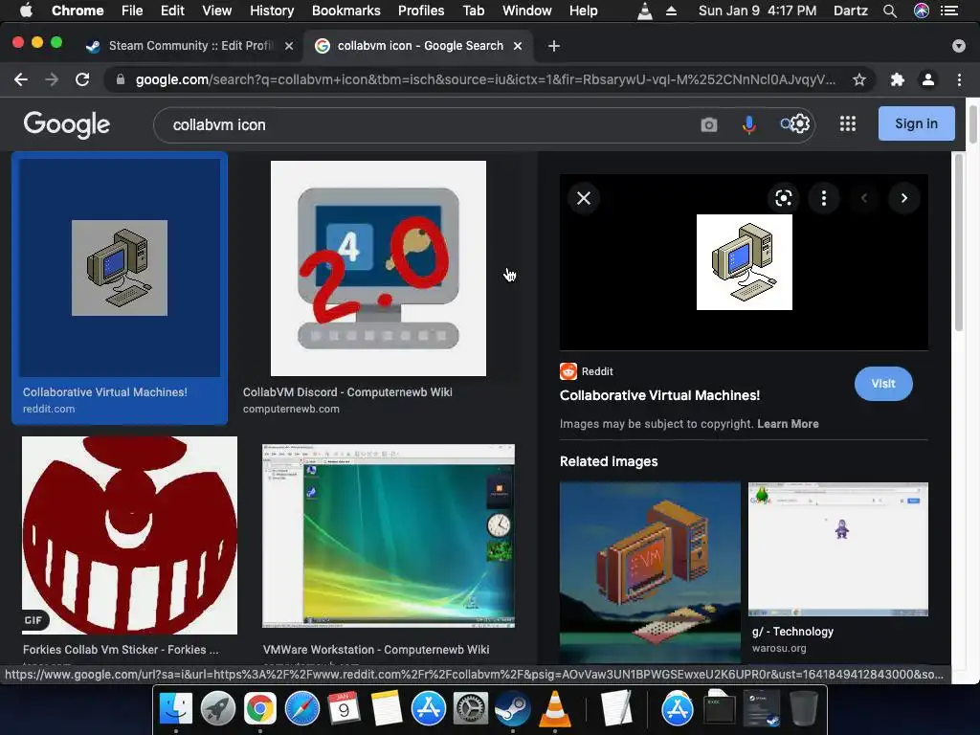Select the CollabVM Discord image result
Screen dimensions: 980x735
point(378,269)
